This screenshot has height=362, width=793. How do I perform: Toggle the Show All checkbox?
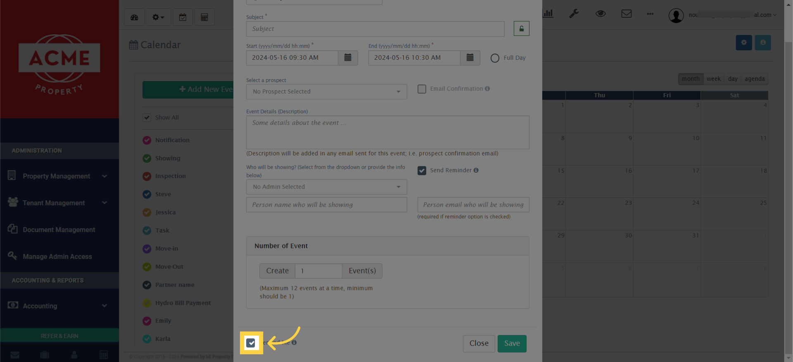[x=147, y=118]
